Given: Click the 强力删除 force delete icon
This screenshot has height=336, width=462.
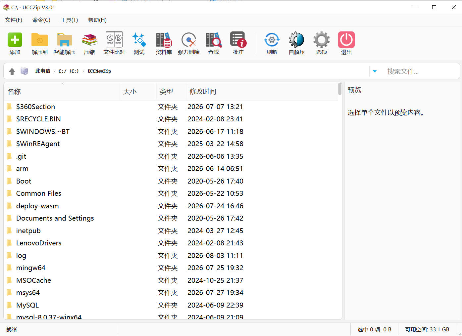Looking at the screenshot, I should [189, 43].
